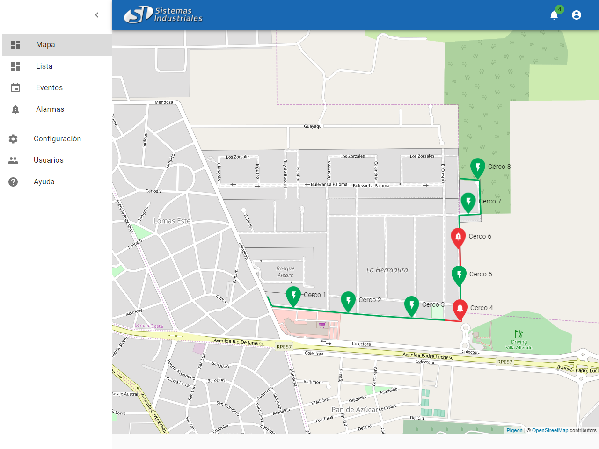Viewport: 599px width, 449px height.
Task: Click the green Cerco 1 map marker
Action: click(x=293, y=296)
